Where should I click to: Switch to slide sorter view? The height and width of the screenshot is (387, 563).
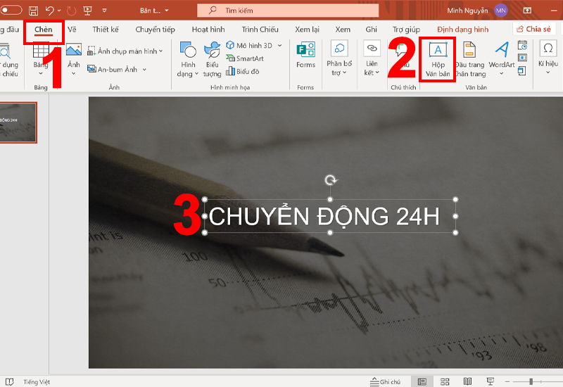coord(445,381)
